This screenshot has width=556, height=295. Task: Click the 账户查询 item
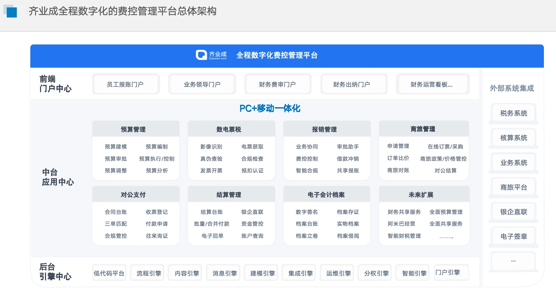click(x=252, y=236)
